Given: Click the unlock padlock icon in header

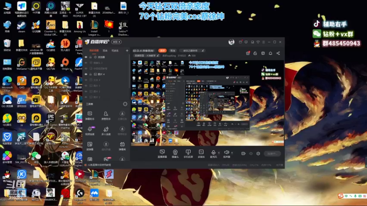Looking at the screenshot, I should click(255, 53).
